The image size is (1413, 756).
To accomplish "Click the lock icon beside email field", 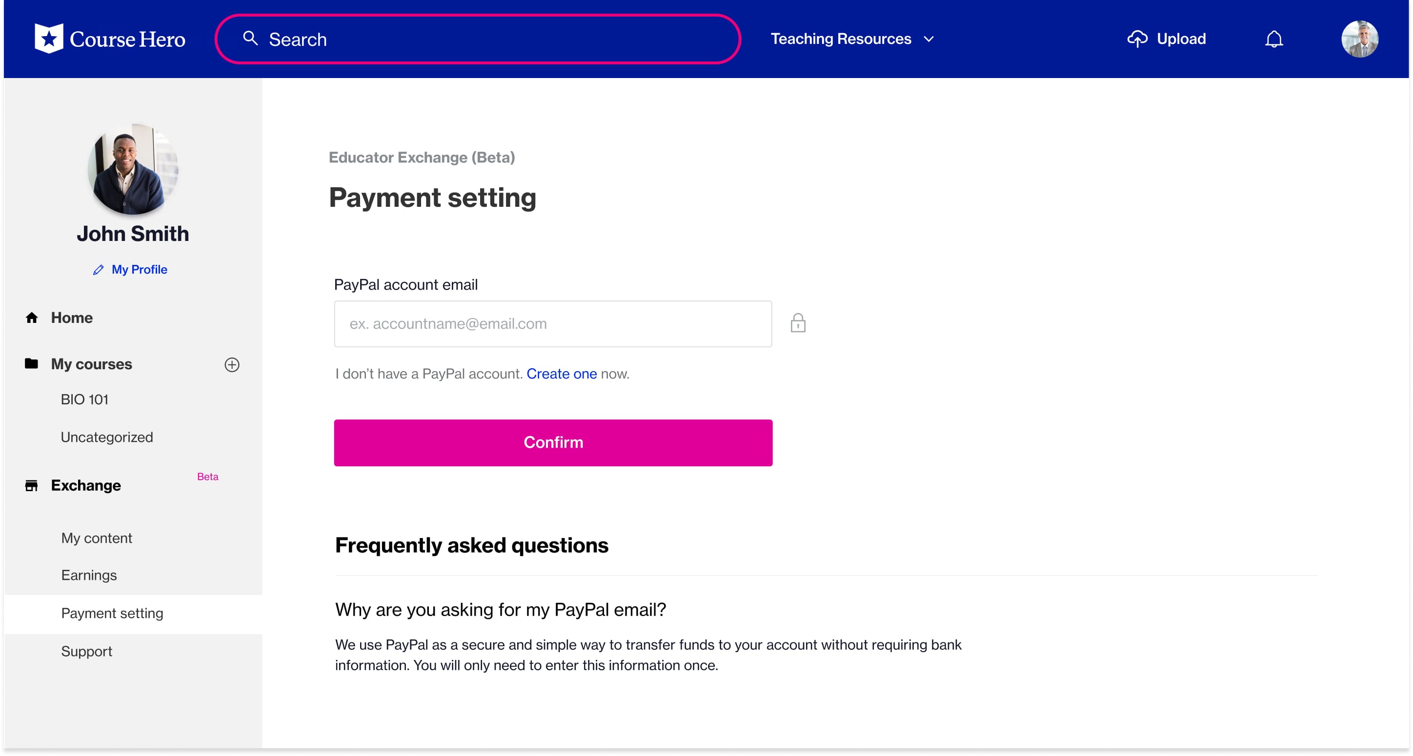I will (798, 323).
